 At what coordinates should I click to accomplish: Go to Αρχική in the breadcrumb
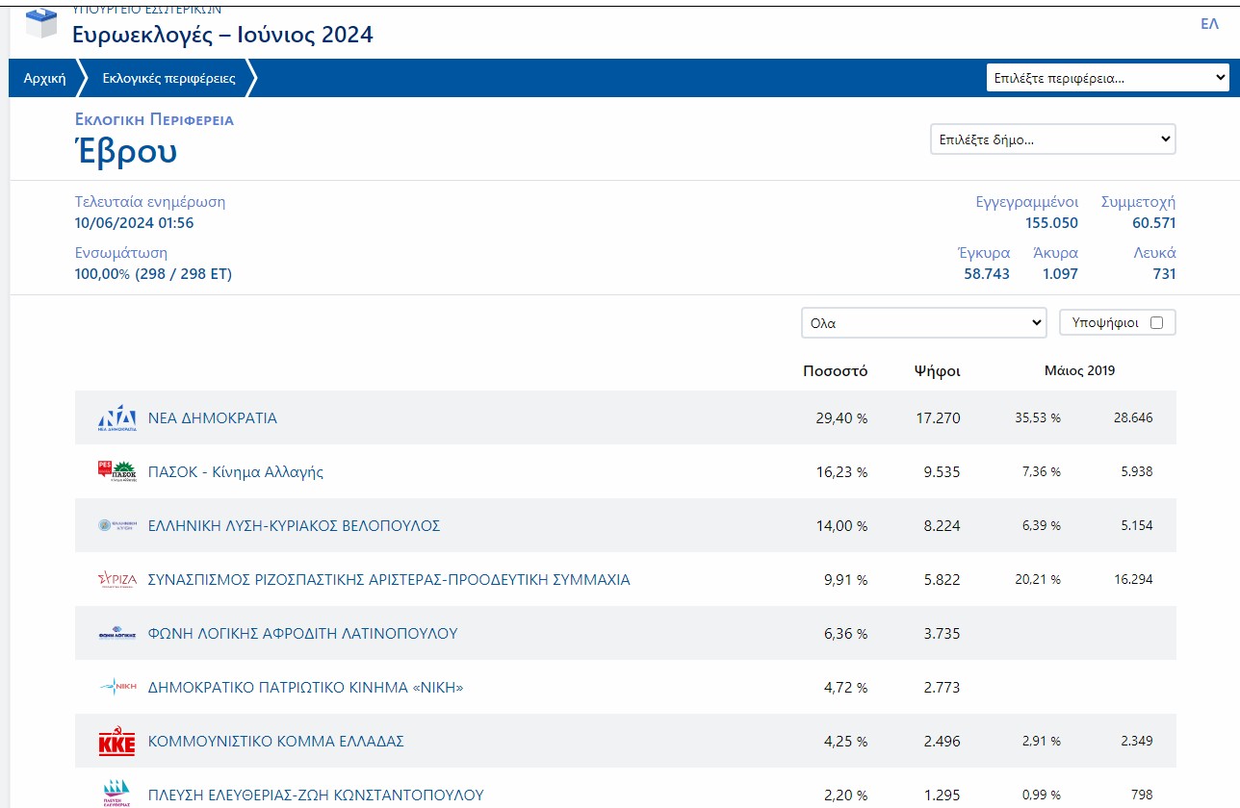click(x=44, y=78)
